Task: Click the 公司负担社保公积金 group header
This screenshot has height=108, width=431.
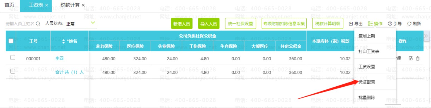Action: (x=198, y=36)
